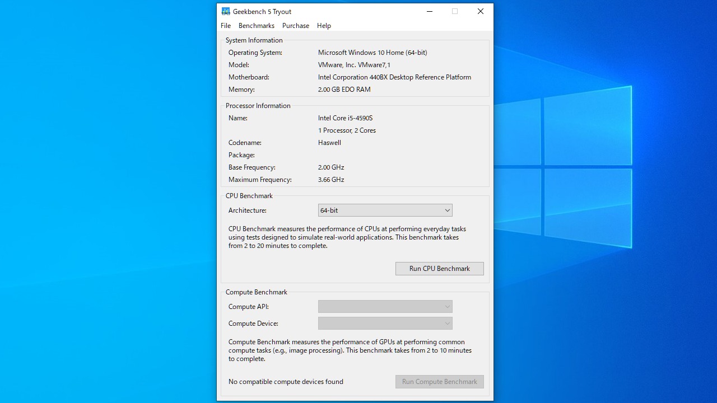Click the 'Intel Core i5-4590S' processor name
This screenshot has height=403, width=717.
click(x=345, y=118)
